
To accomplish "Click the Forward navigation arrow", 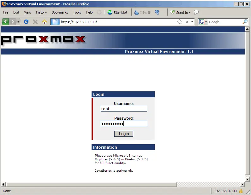I will (13, 22).
